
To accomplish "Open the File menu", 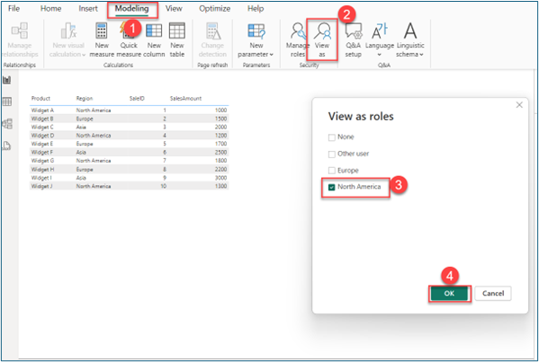I will click(x=13, y=9).
